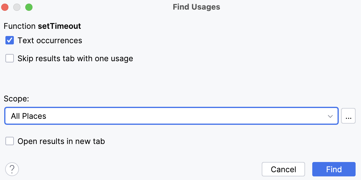Toggle the Text occurrences option off
This screenshot has height=180, width=361.
(x=9, y=40)
